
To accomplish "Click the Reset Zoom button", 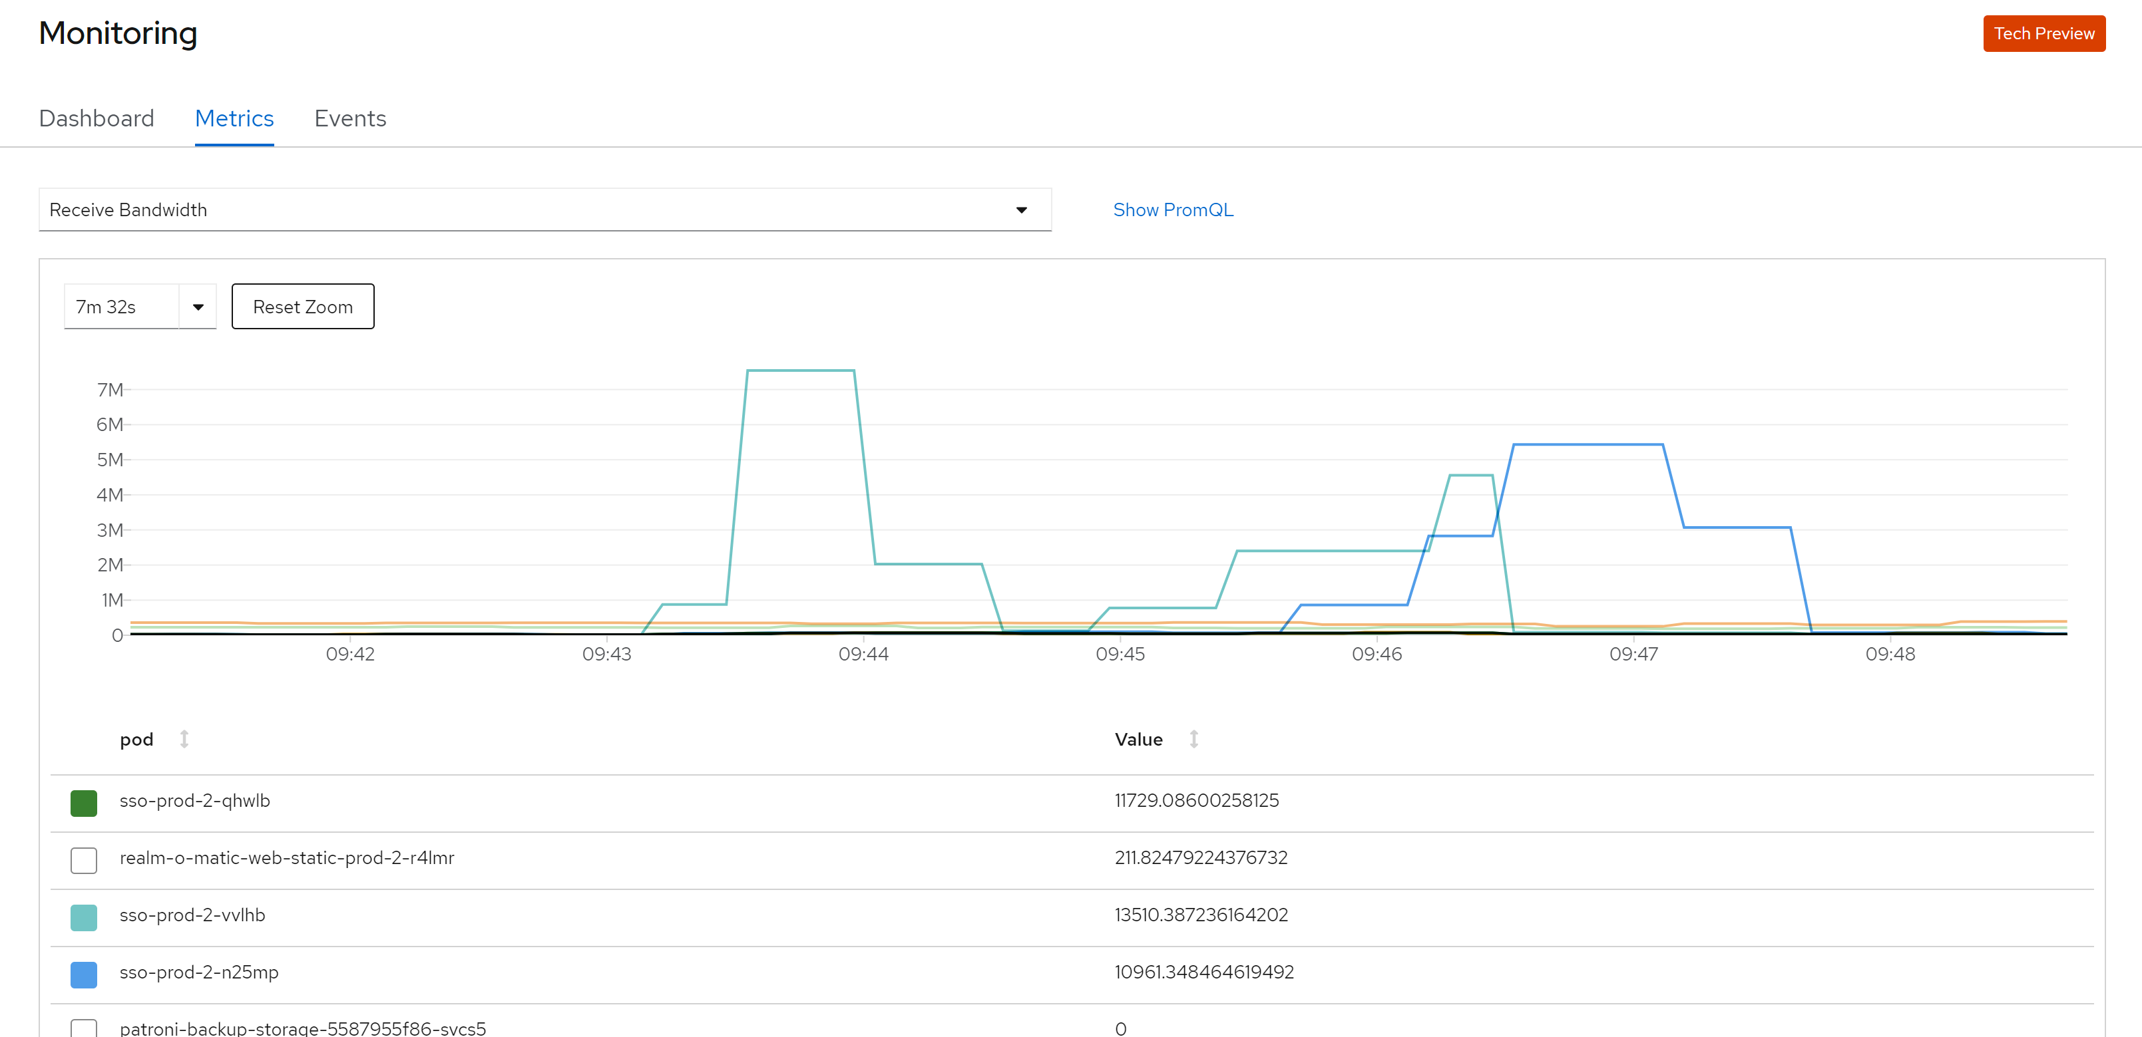I will 303,306.
